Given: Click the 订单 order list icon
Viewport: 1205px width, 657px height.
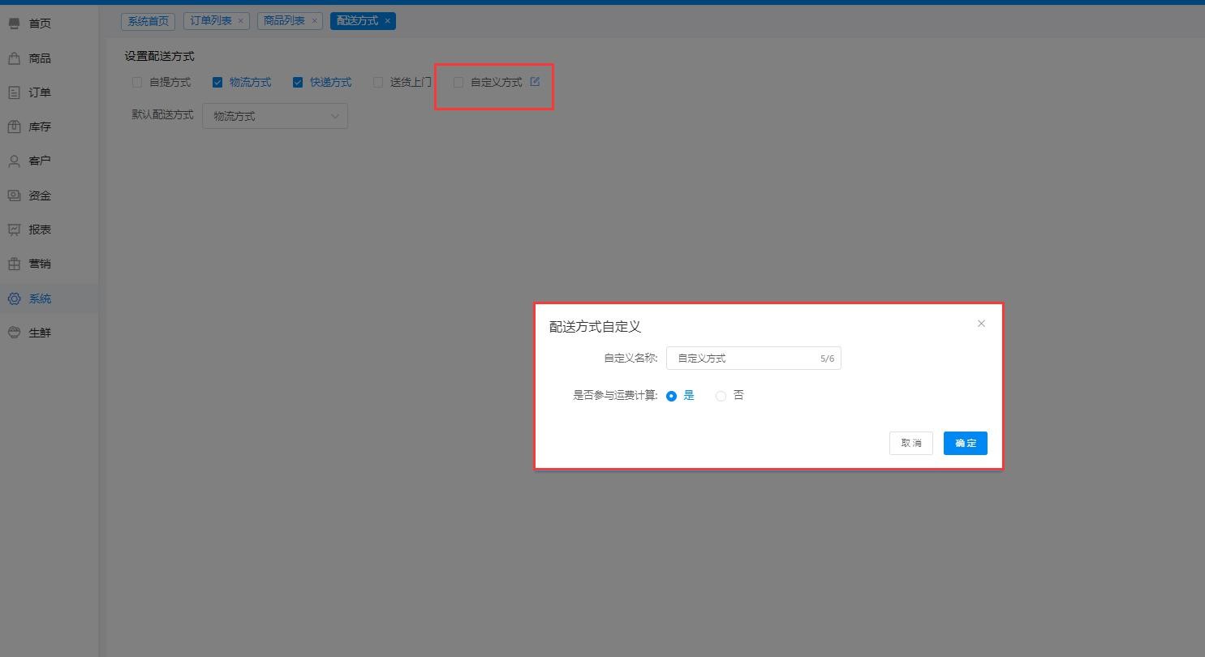Looking at the screenshot, I should tap(14, 92).
